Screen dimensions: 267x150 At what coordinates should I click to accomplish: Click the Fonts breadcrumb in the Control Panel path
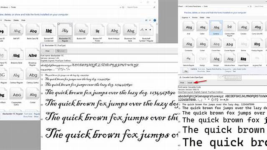206,6
